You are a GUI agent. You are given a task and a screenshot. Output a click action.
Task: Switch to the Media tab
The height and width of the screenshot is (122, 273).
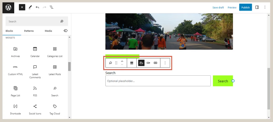click(x=48, y=31)
